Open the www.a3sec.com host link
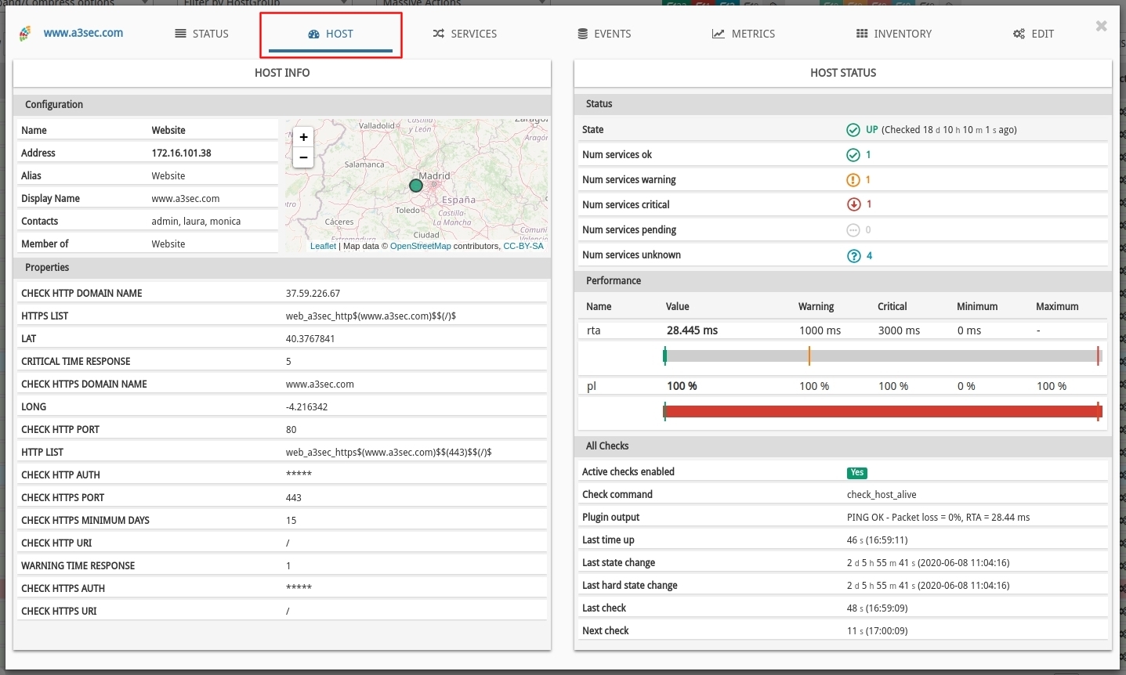1126x675 pixels. (x=83, y=33)
